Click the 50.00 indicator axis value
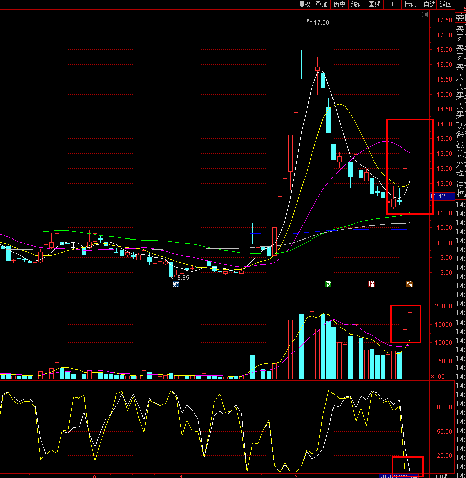 pyautogui.click(x=444, y=432)
